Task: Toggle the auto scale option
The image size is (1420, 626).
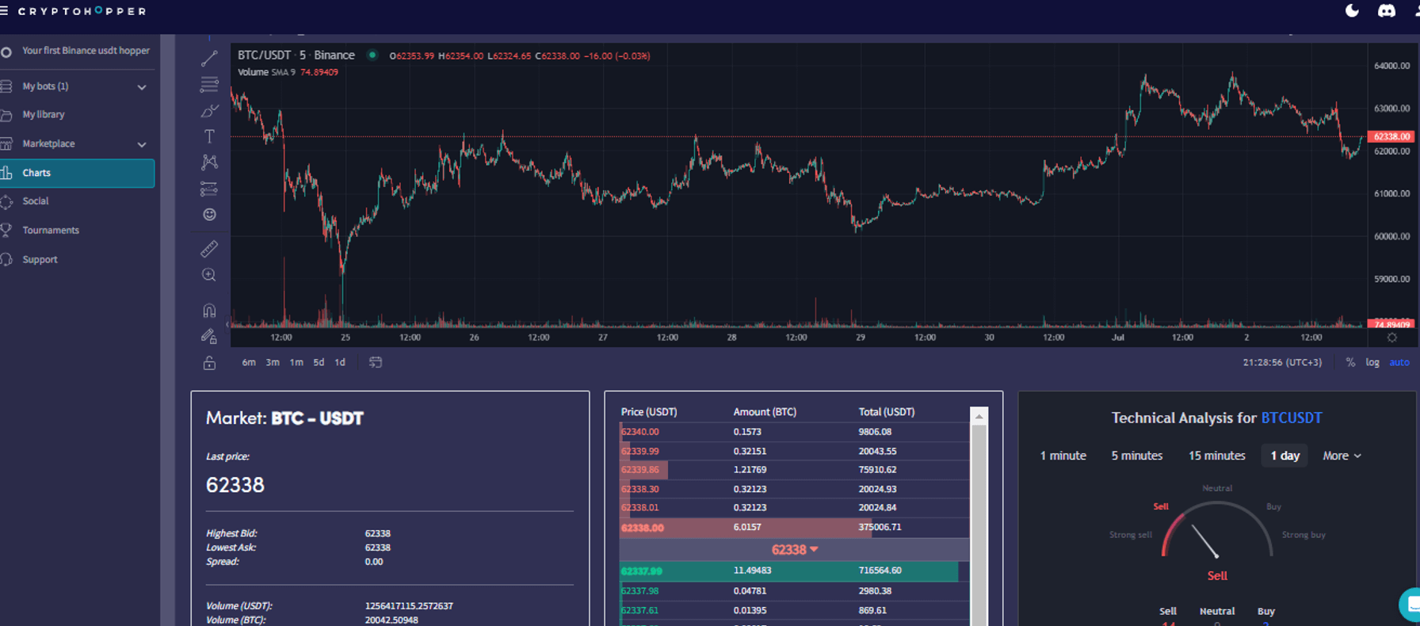Action: pos(1399,362)
